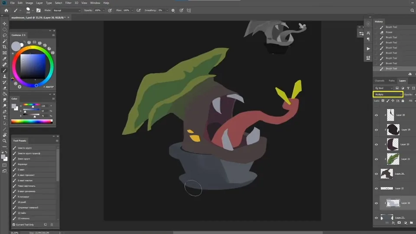Select Layer 30 thumbnail
416x234 pixels.
coord(393,203)
